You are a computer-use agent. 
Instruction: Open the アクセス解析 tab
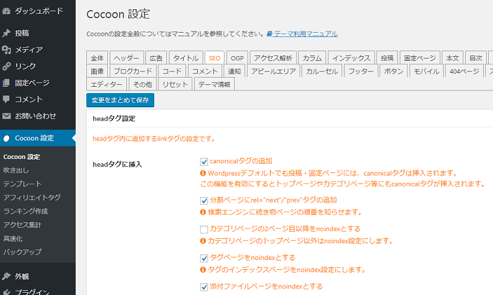pos(273,58)
